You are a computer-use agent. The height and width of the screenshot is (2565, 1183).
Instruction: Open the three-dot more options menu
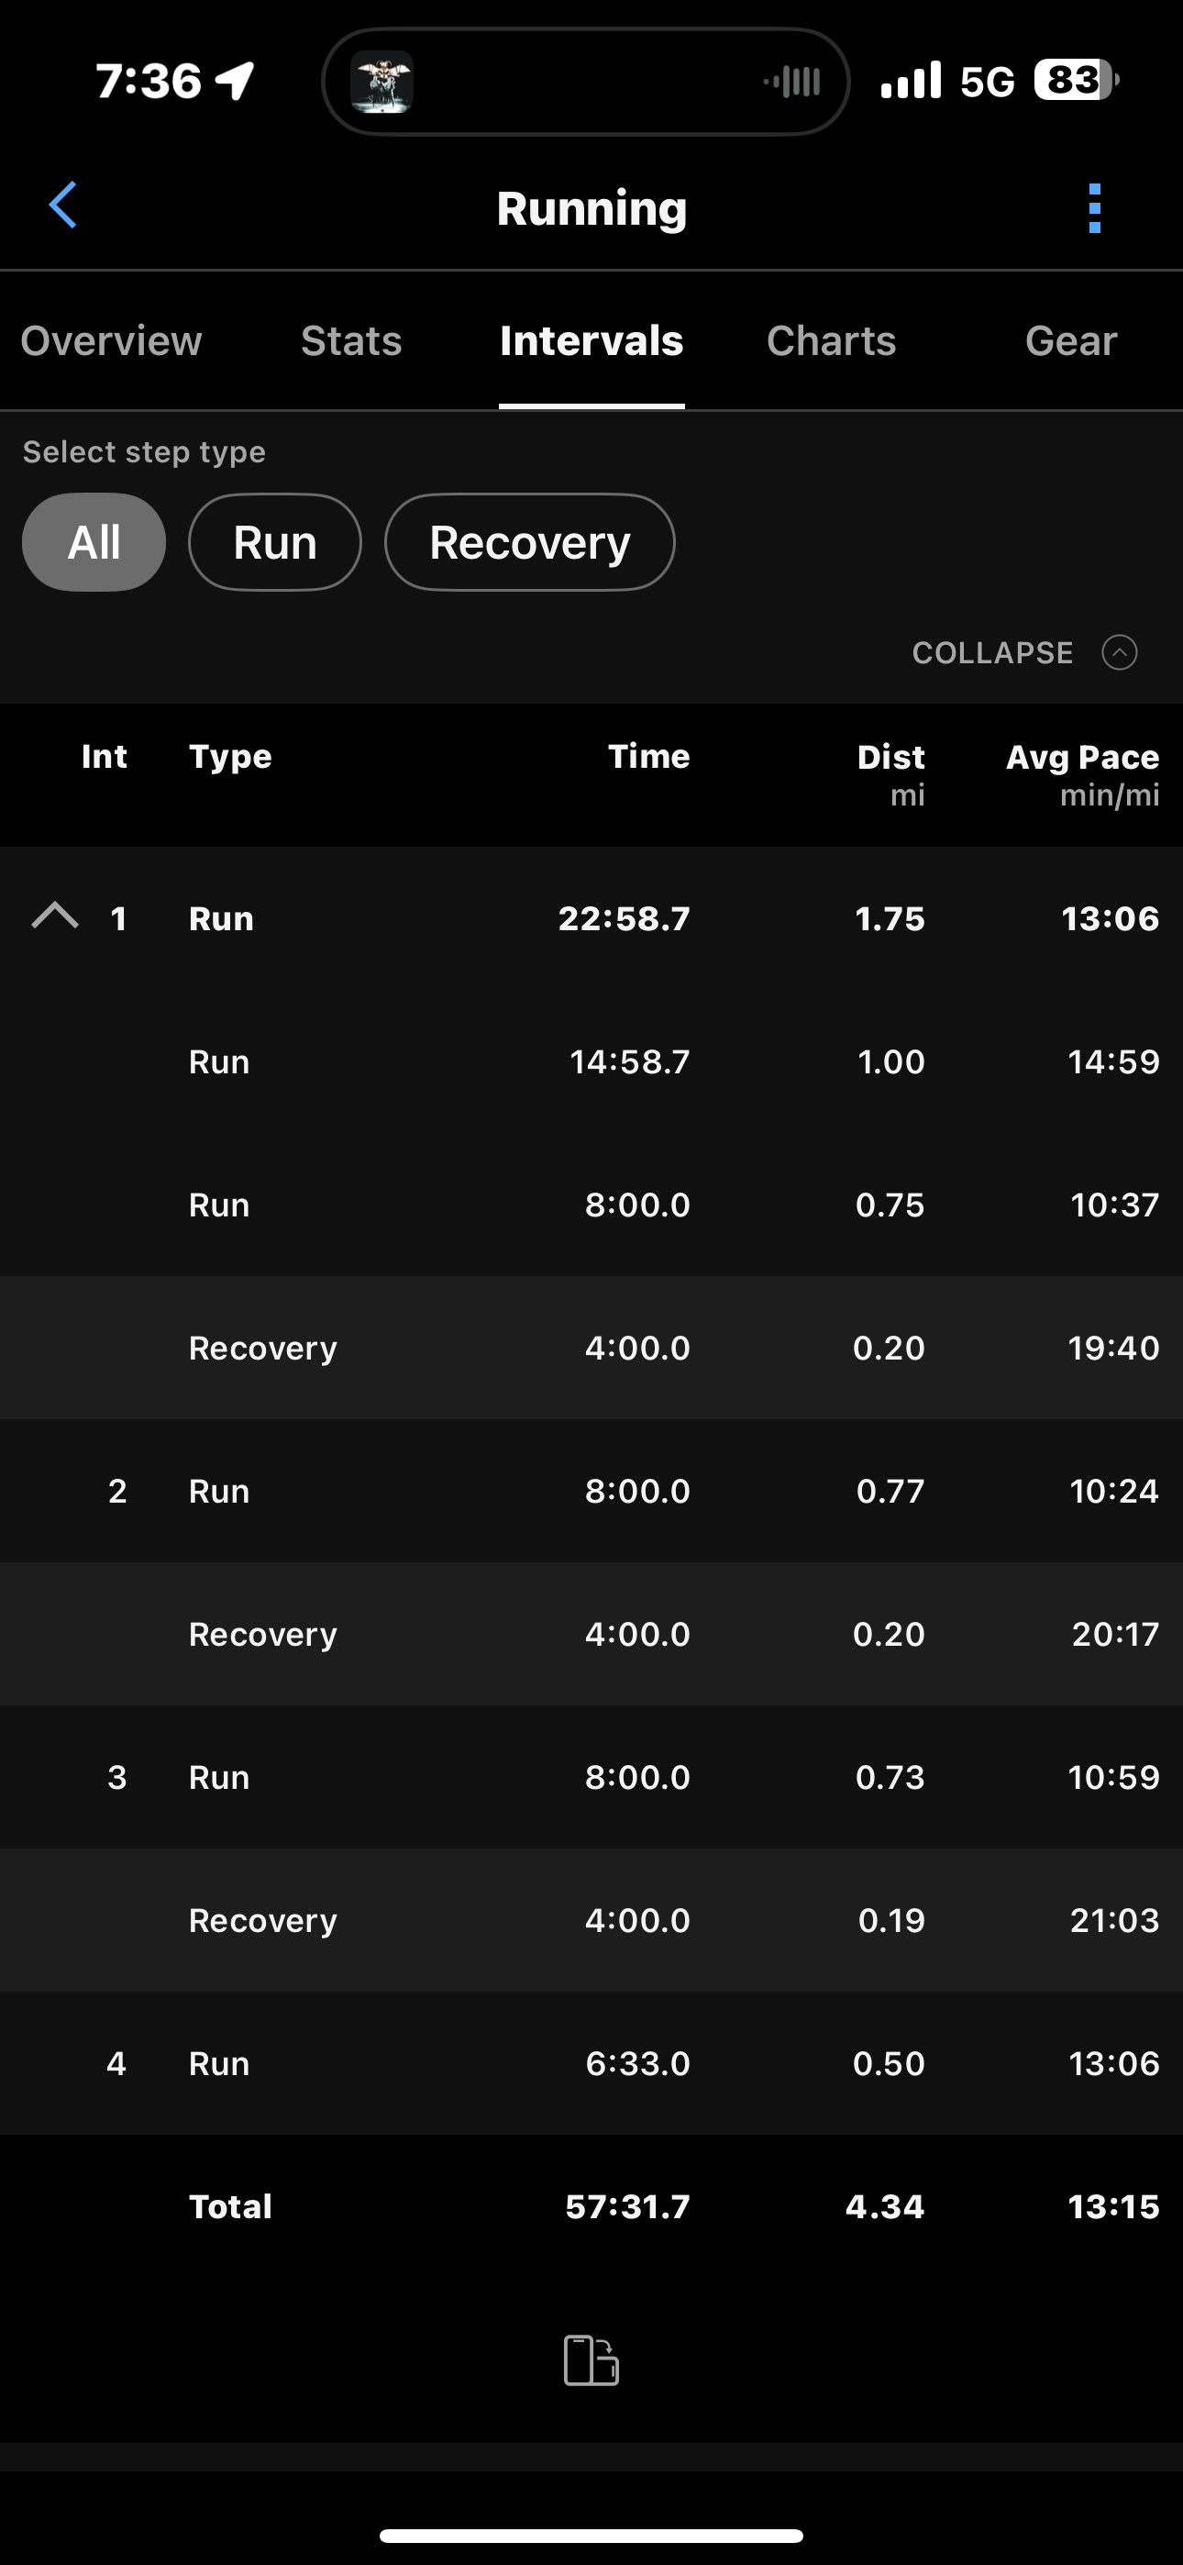pos(1094,208)
